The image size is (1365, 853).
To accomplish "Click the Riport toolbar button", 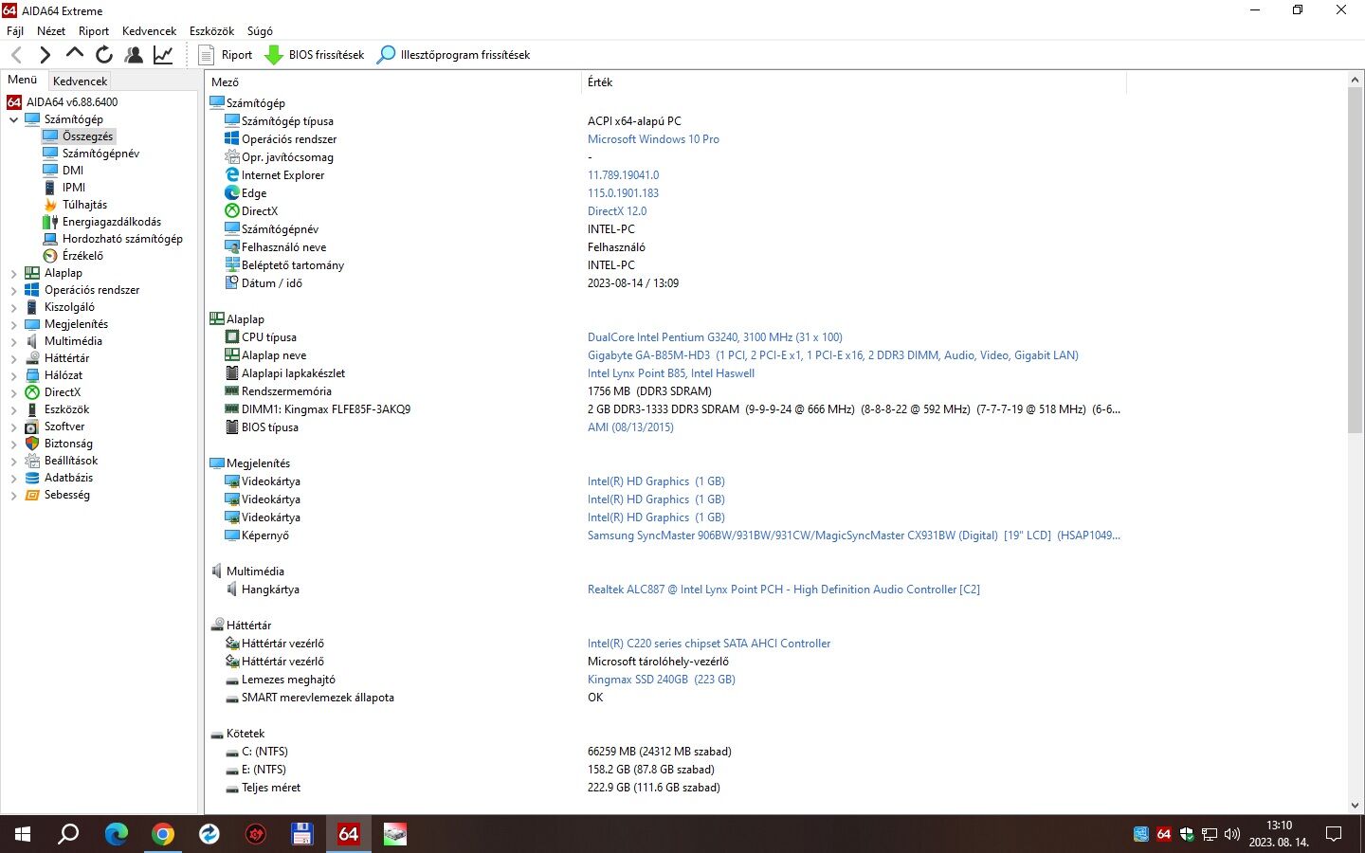I will click(x=226, y=55).
